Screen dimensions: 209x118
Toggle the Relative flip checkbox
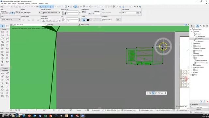coord(100,12)
